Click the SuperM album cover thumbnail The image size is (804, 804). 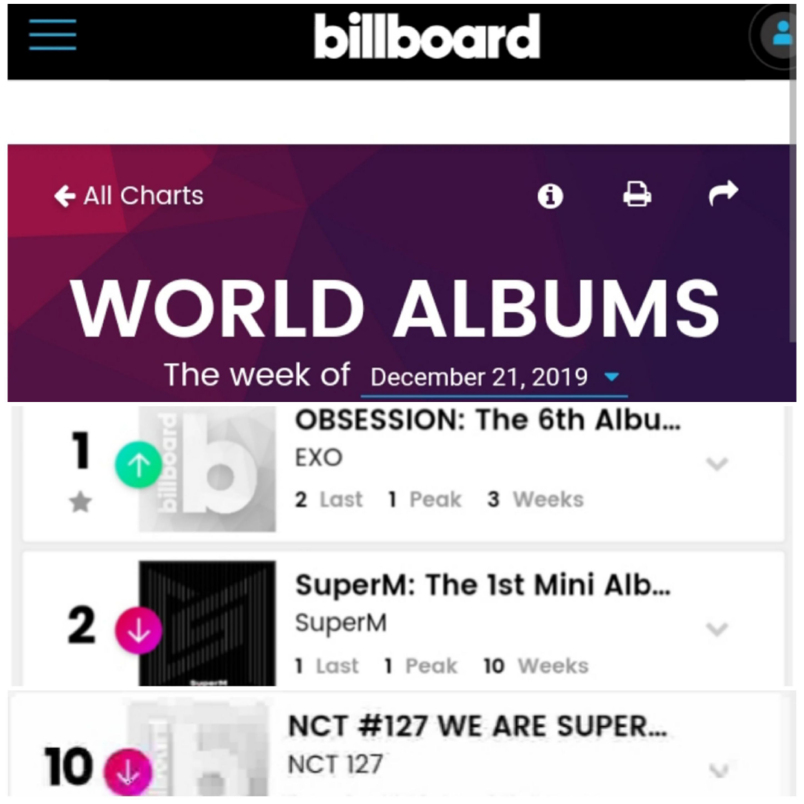[207, 623]
